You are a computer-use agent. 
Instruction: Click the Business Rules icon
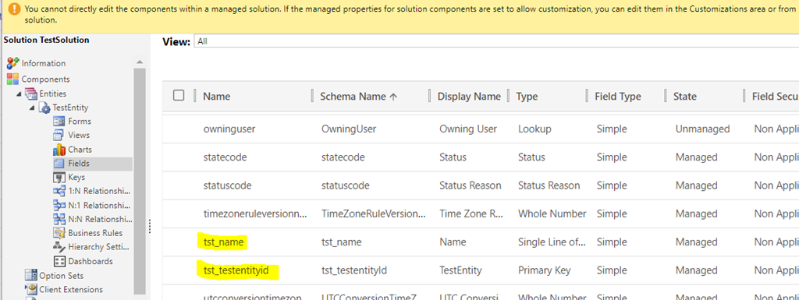59,233
